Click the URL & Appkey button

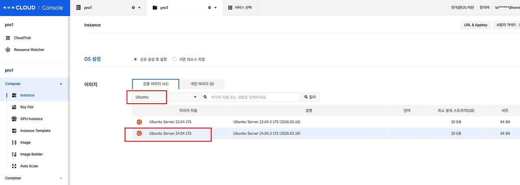pyautogui.click(x=475, y=25)
